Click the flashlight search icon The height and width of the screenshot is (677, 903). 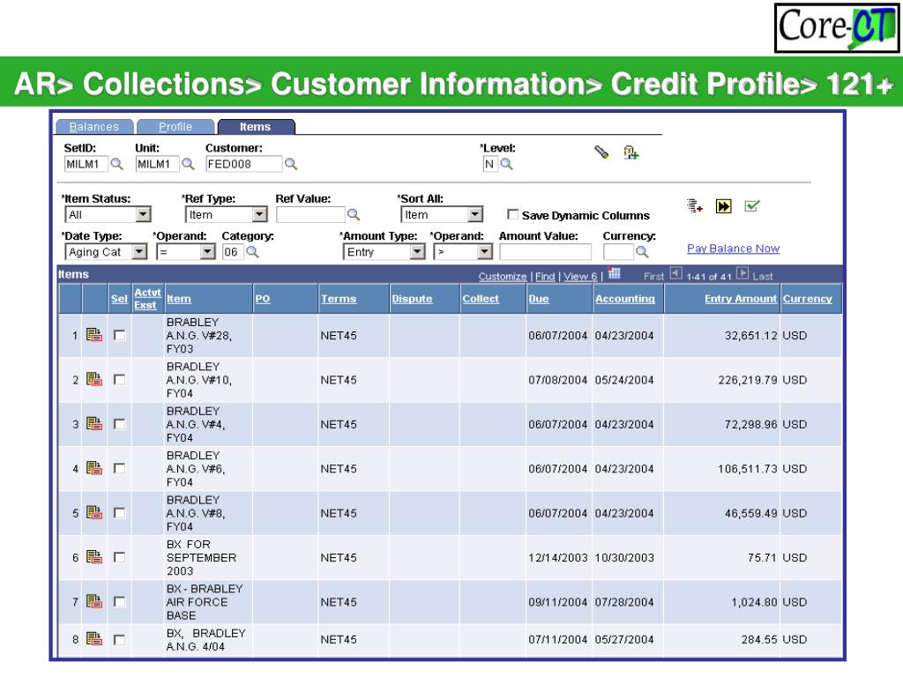pos(601,152)
